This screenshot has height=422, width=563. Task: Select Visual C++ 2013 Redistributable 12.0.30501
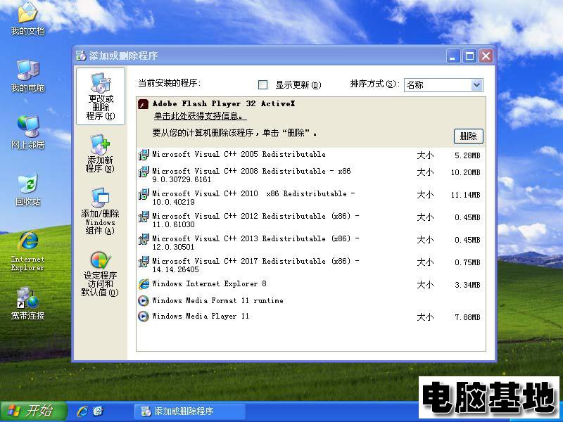(311, 243)
